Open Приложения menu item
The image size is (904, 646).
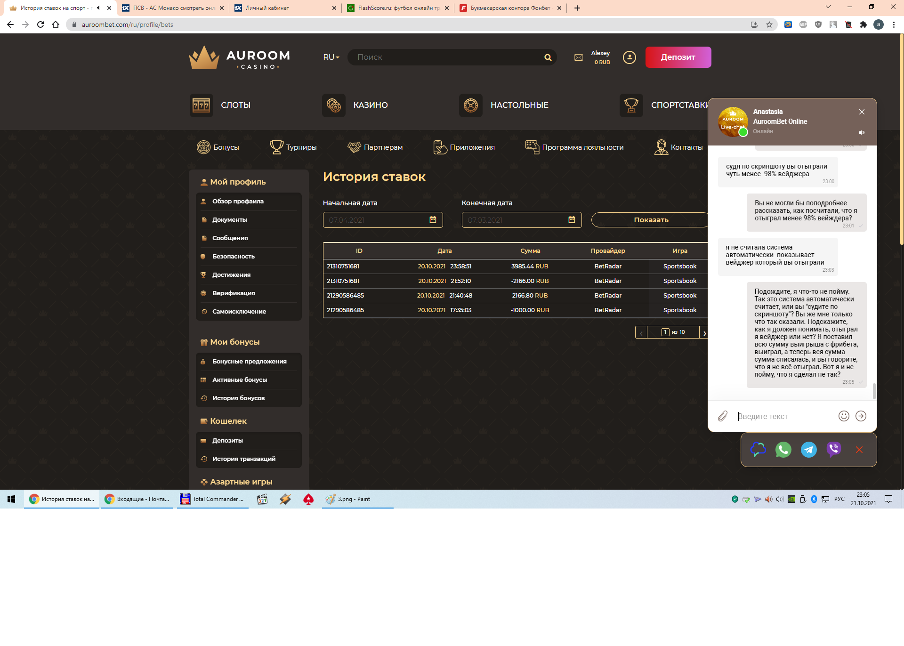(x=464, y=147)
